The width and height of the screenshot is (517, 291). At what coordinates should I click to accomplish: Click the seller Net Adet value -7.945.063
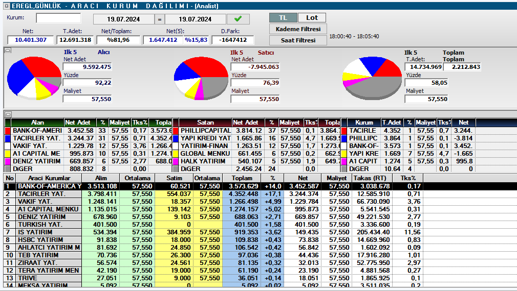pyautogui.click(x=255, y=67)
